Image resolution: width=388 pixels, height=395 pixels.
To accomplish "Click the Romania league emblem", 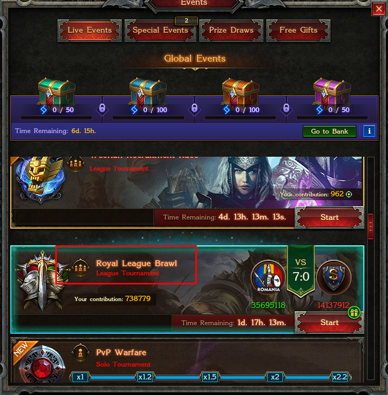I will pyautogui.click(x=268, y=277).
